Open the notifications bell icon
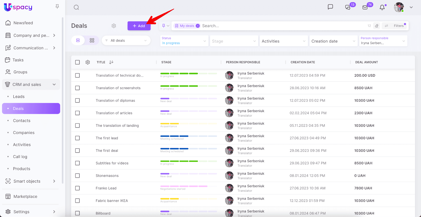The image size is (421, 217). point(382,7)
